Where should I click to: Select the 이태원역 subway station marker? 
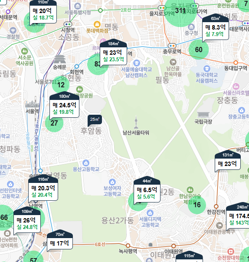click(x=174, y=246)
